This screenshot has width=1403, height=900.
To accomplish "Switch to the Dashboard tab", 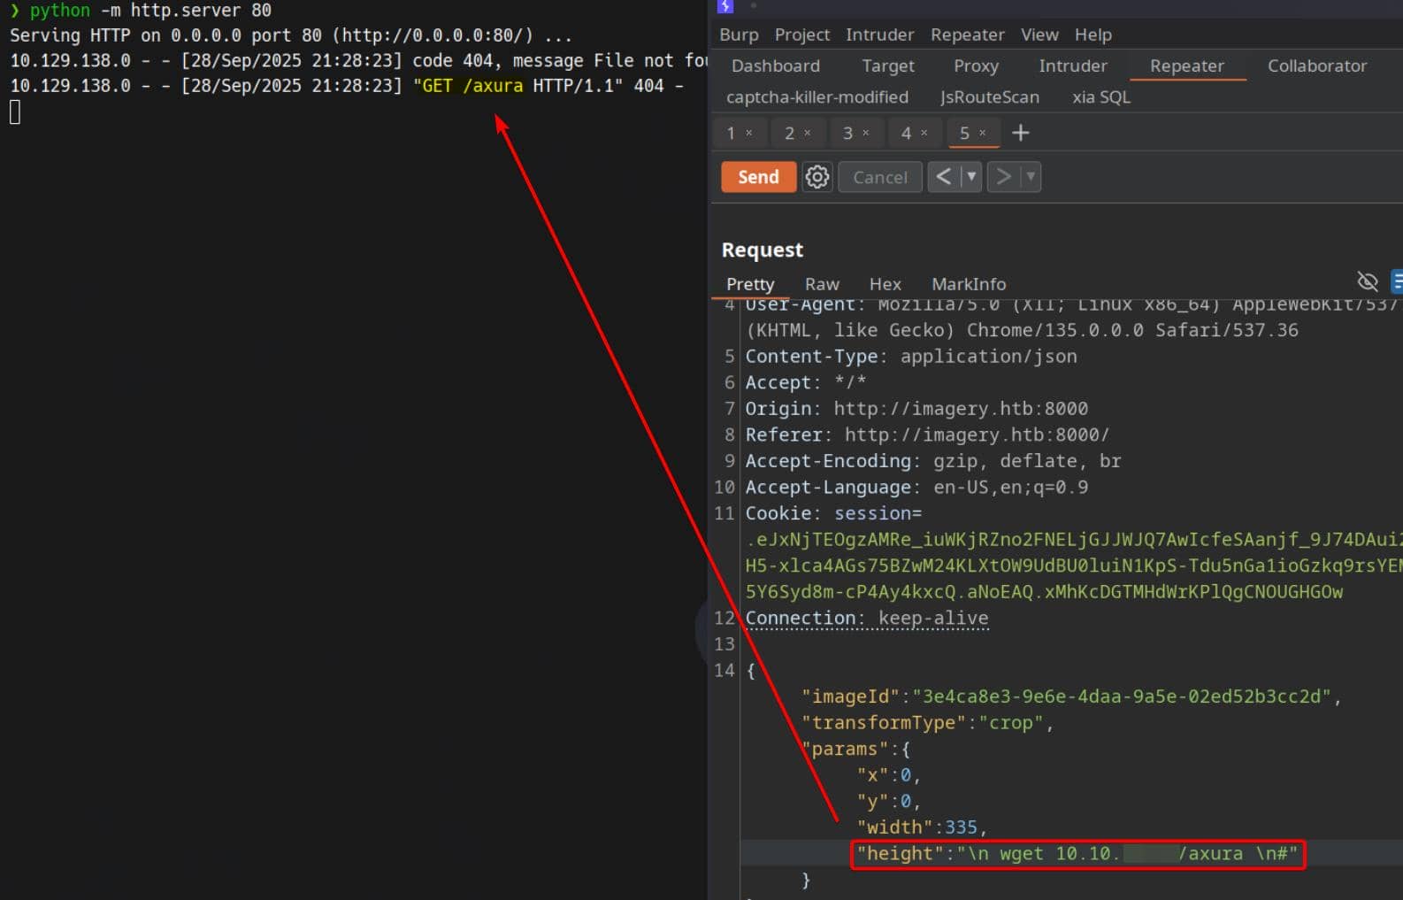I will click(x=775, y=65).
